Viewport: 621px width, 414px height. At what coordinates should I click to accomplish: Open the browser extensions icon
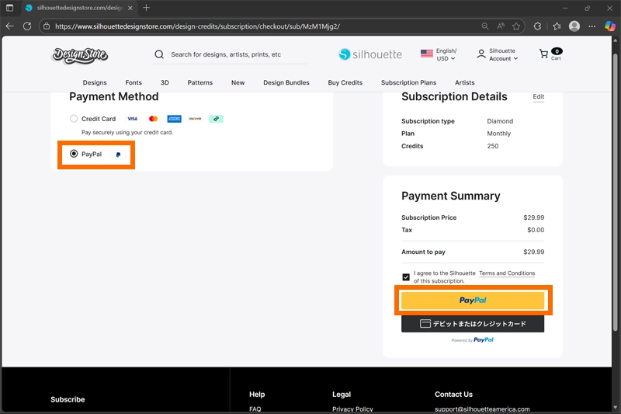[537, 26]
